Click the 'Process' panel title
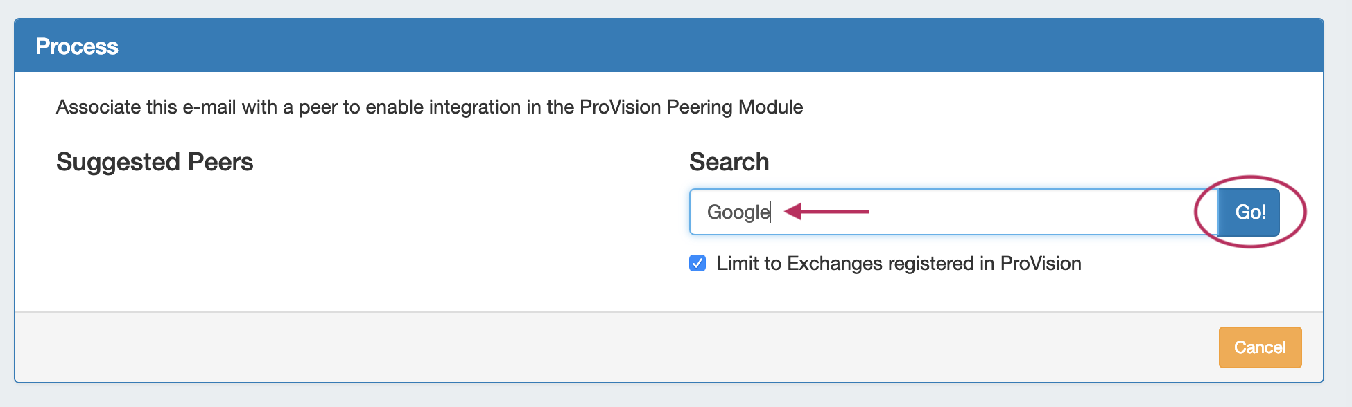The width and height of the screenshot is (1352, 407). [77, 46]
